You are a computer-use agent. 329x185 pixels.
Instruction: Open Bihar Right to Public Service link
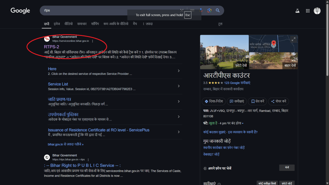[82, 165]
